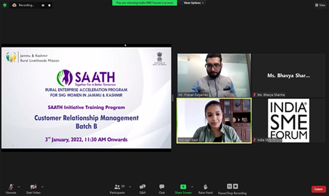Click the "Batch B" text on the slide
329x196 pixels.
87,126
